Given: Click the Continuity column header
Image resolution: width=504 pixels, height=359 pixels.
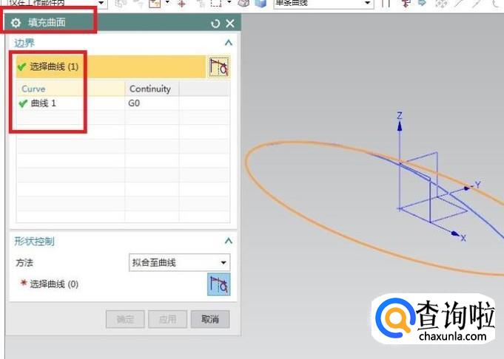Looking at the screenshot, I should click(x=151, y=89).
